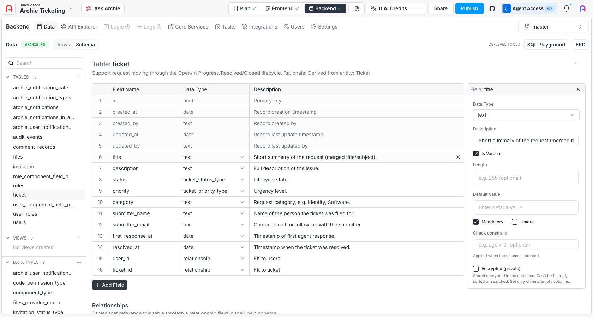Viewport: 593px width, 317px height.
Task: Switch to the Rows tab
Action: point(64,45)
